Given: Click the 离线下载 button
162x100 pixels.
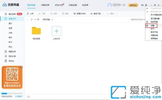Looking at the screenshot, I should click(x=96, y=14).
